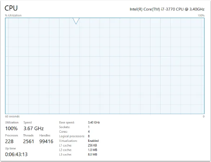This screenshot has height=162, width=211.
Task: Select the 0:06:43:13 up time value
Action: [16, 154]
